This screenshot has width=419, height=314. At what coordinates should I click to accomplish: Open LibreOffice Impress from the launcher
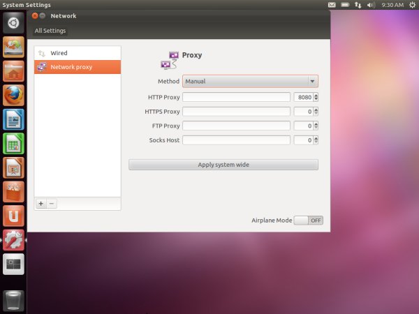13,167
